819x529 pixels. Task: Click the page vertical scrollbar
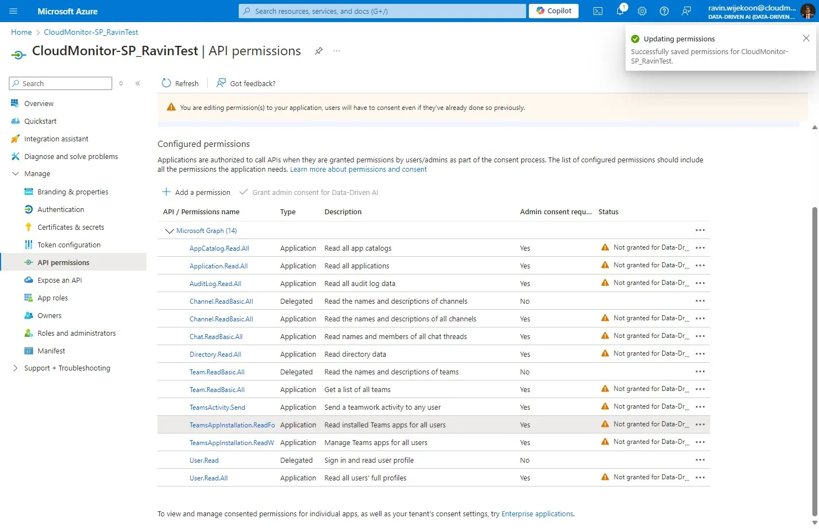click(x=815, y=361)
